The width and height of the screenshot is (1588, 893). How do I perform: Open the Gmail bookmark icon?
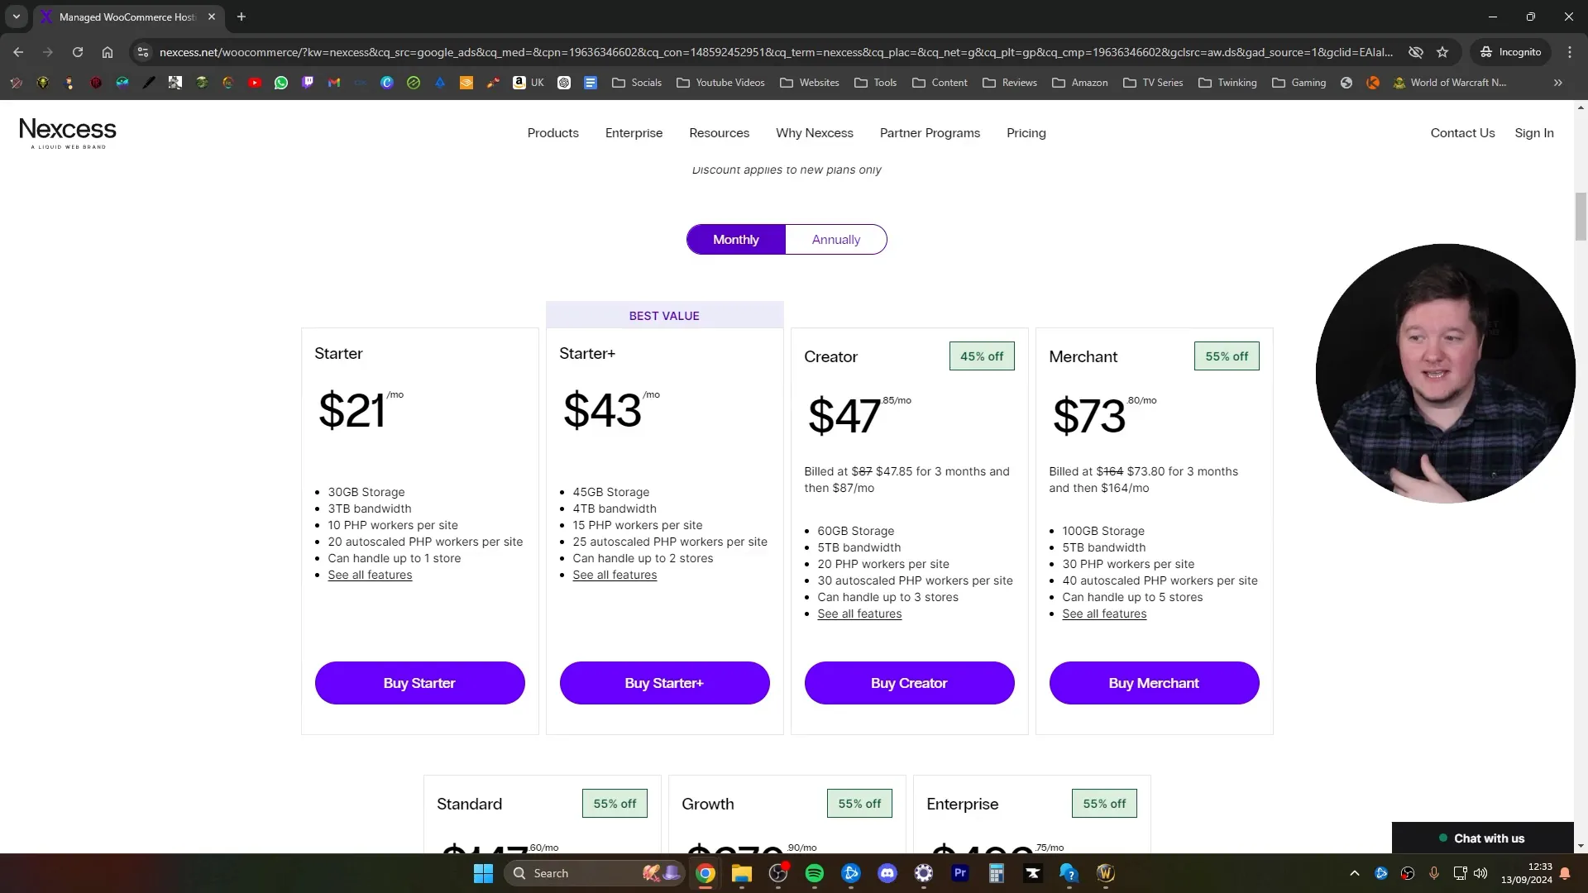tap(334, 83)
